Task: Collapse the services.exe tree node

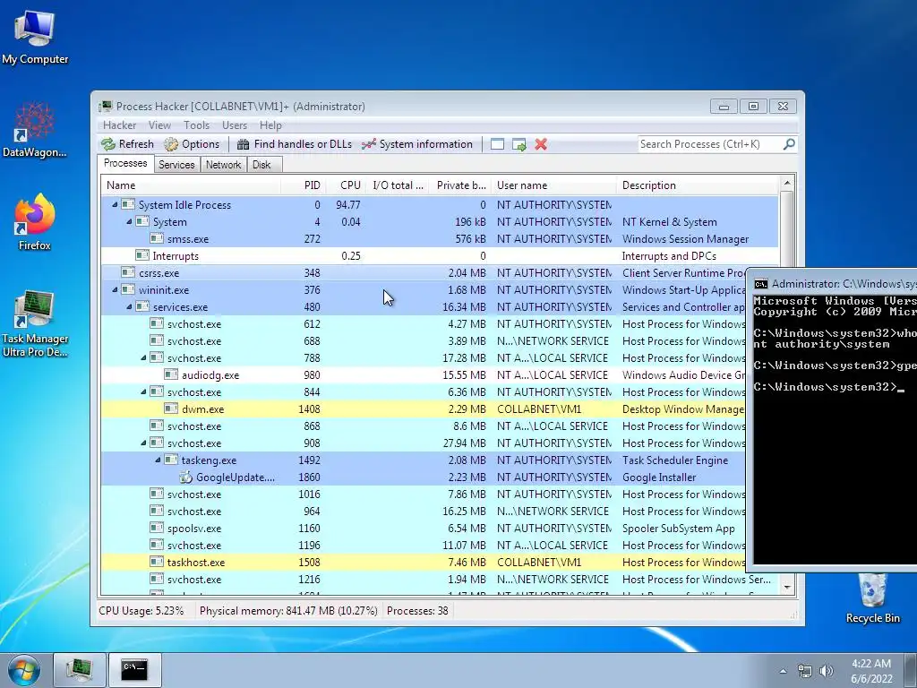Action: (x=129, y=306)
